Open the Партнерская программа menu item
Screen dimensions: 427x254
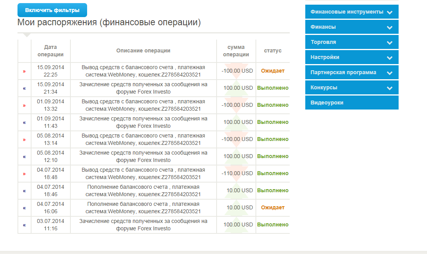point(352,73)
